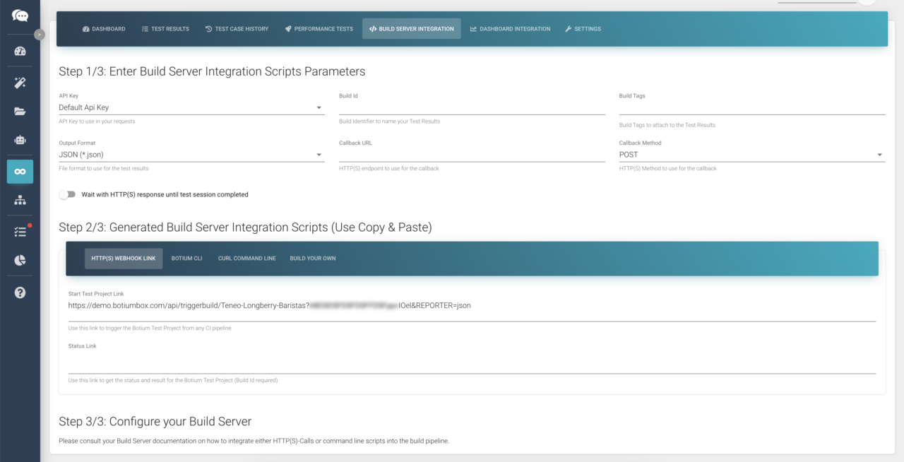
Task: Open the flow hierarchy icon in sidebar
Action: point(20,201)
